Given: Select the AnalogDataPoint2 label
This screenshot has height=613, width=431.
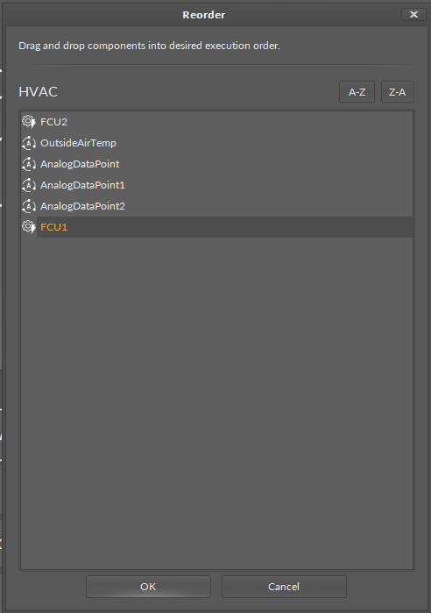Looking at the screenshot, I should click(x=82, y=206).
